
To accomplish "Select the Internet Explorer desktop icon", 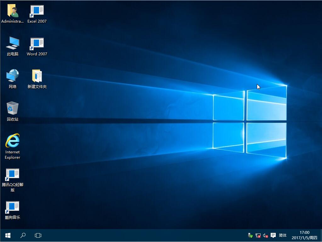I will 13,146.
